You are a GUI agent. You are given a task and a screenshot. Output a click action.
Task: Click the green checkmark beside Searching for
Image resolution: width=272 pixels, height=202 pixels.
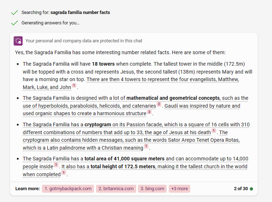pos(14,13)
